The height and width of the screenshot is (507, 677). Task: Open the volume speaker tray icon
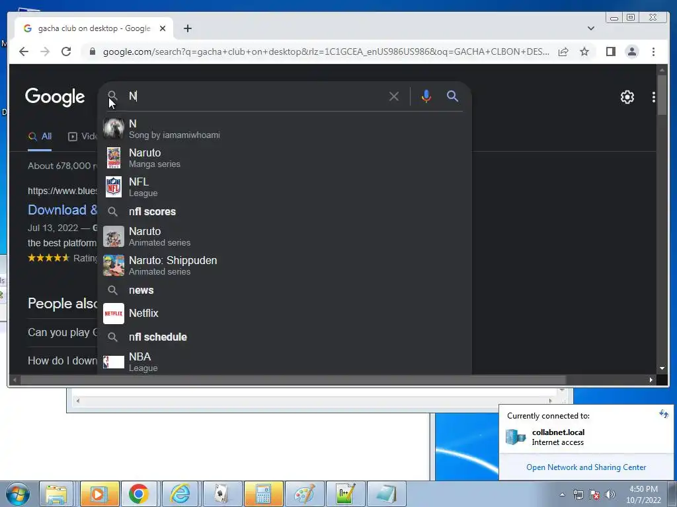(x=610, y=494)
